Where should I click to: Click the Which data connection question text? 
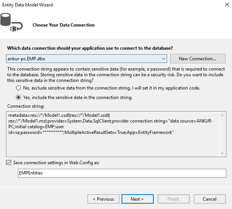coord(90,48)
